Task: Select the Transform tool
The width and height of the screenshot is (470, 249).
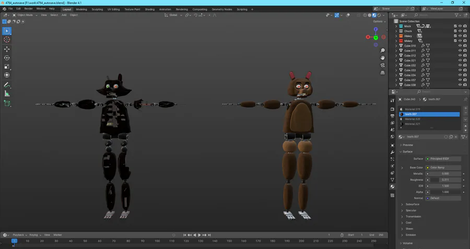Action: tap(7, 75)
